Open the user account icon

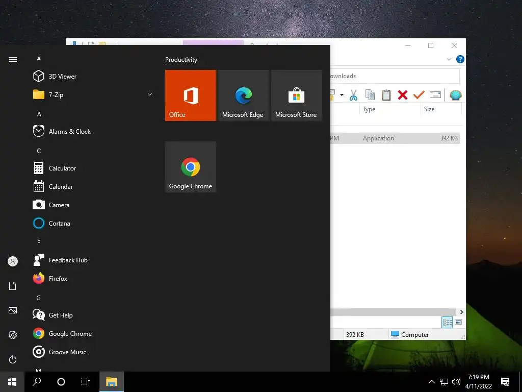(x=13, y=261)
